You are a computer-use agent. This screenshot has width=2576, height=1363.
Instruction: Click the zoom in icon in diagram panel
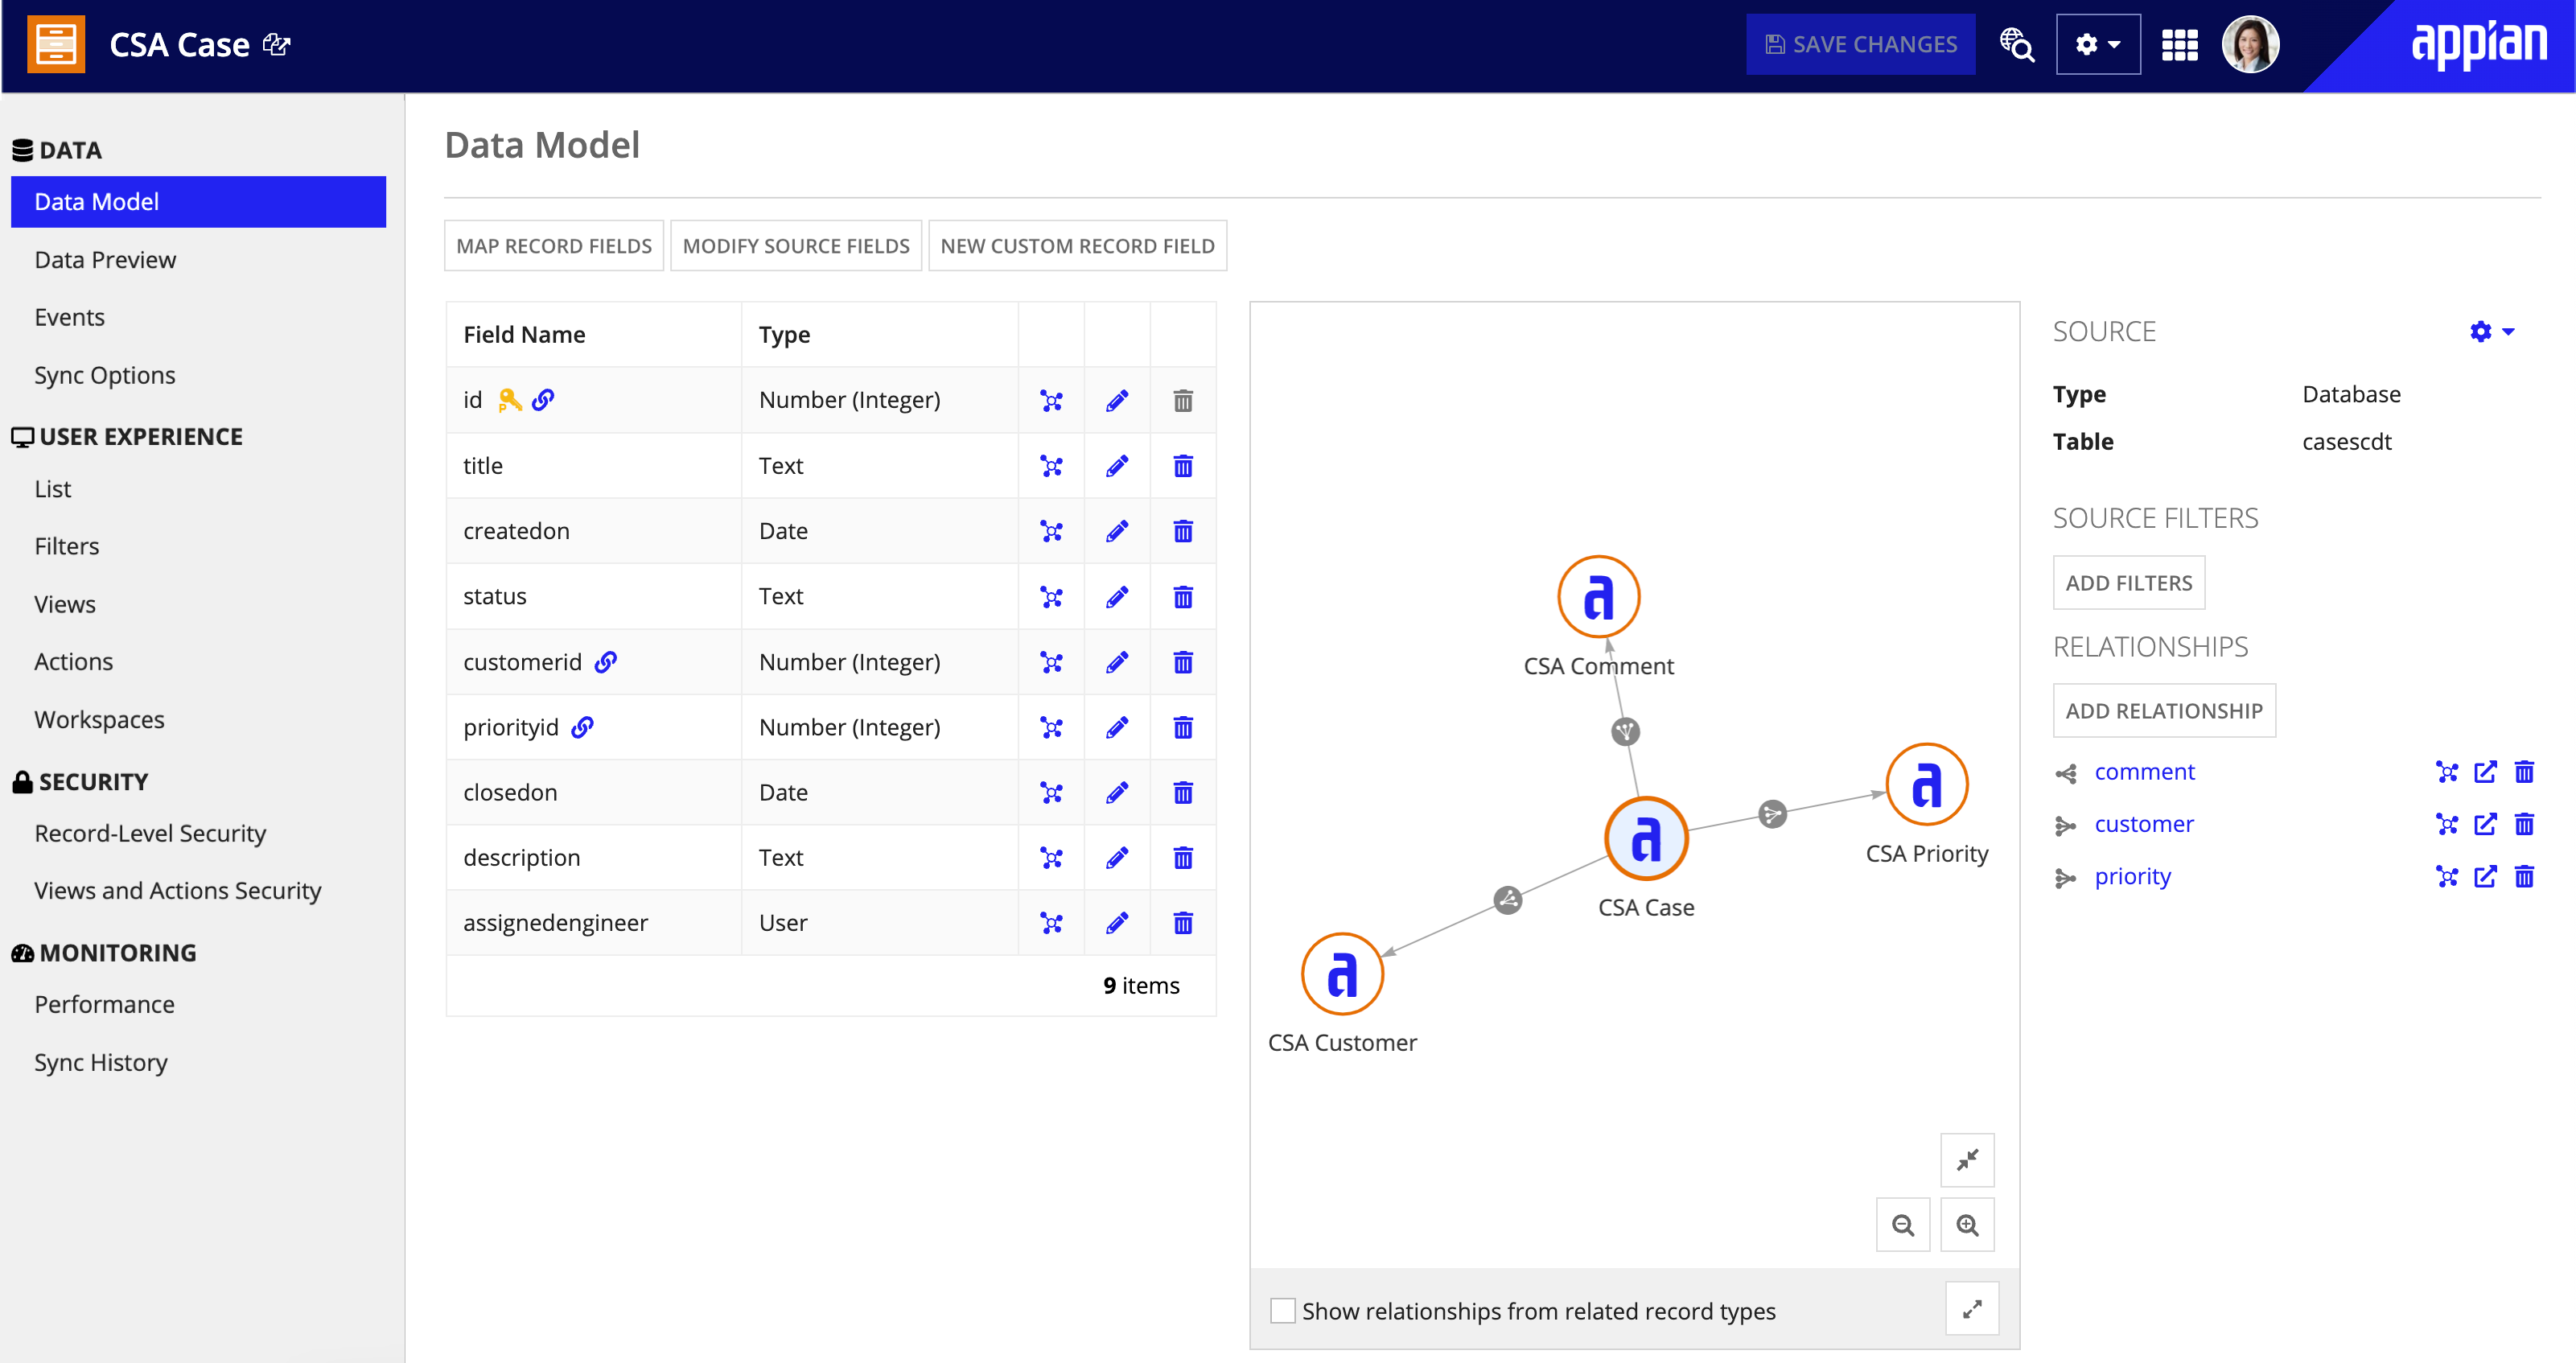click(x=1969, y=1223)
